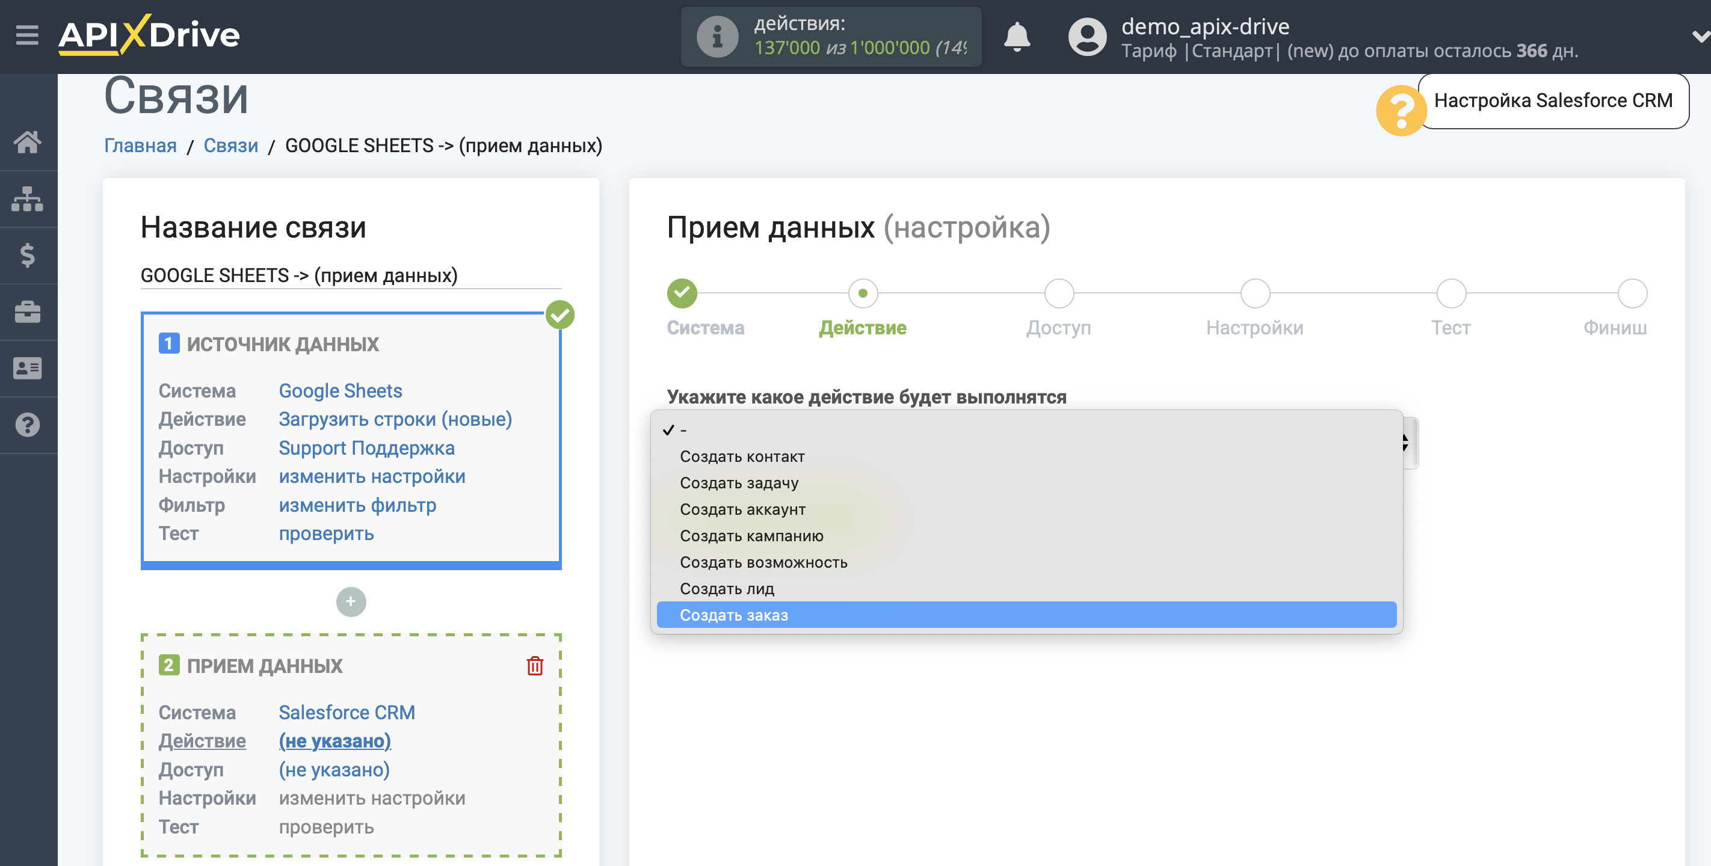Image resolution: width=1711 pixels, height=866 pixels.
Task: Select the Тест step circle
Action: 1450,293
